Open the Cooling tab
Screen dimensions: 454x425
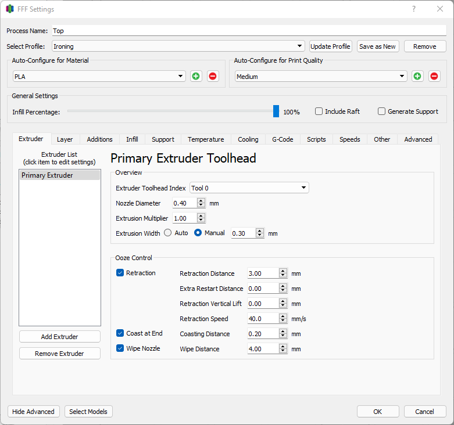248,139
